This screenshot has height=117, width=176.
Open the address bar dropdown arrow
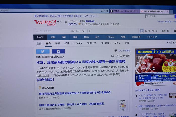tap(105, 11)
